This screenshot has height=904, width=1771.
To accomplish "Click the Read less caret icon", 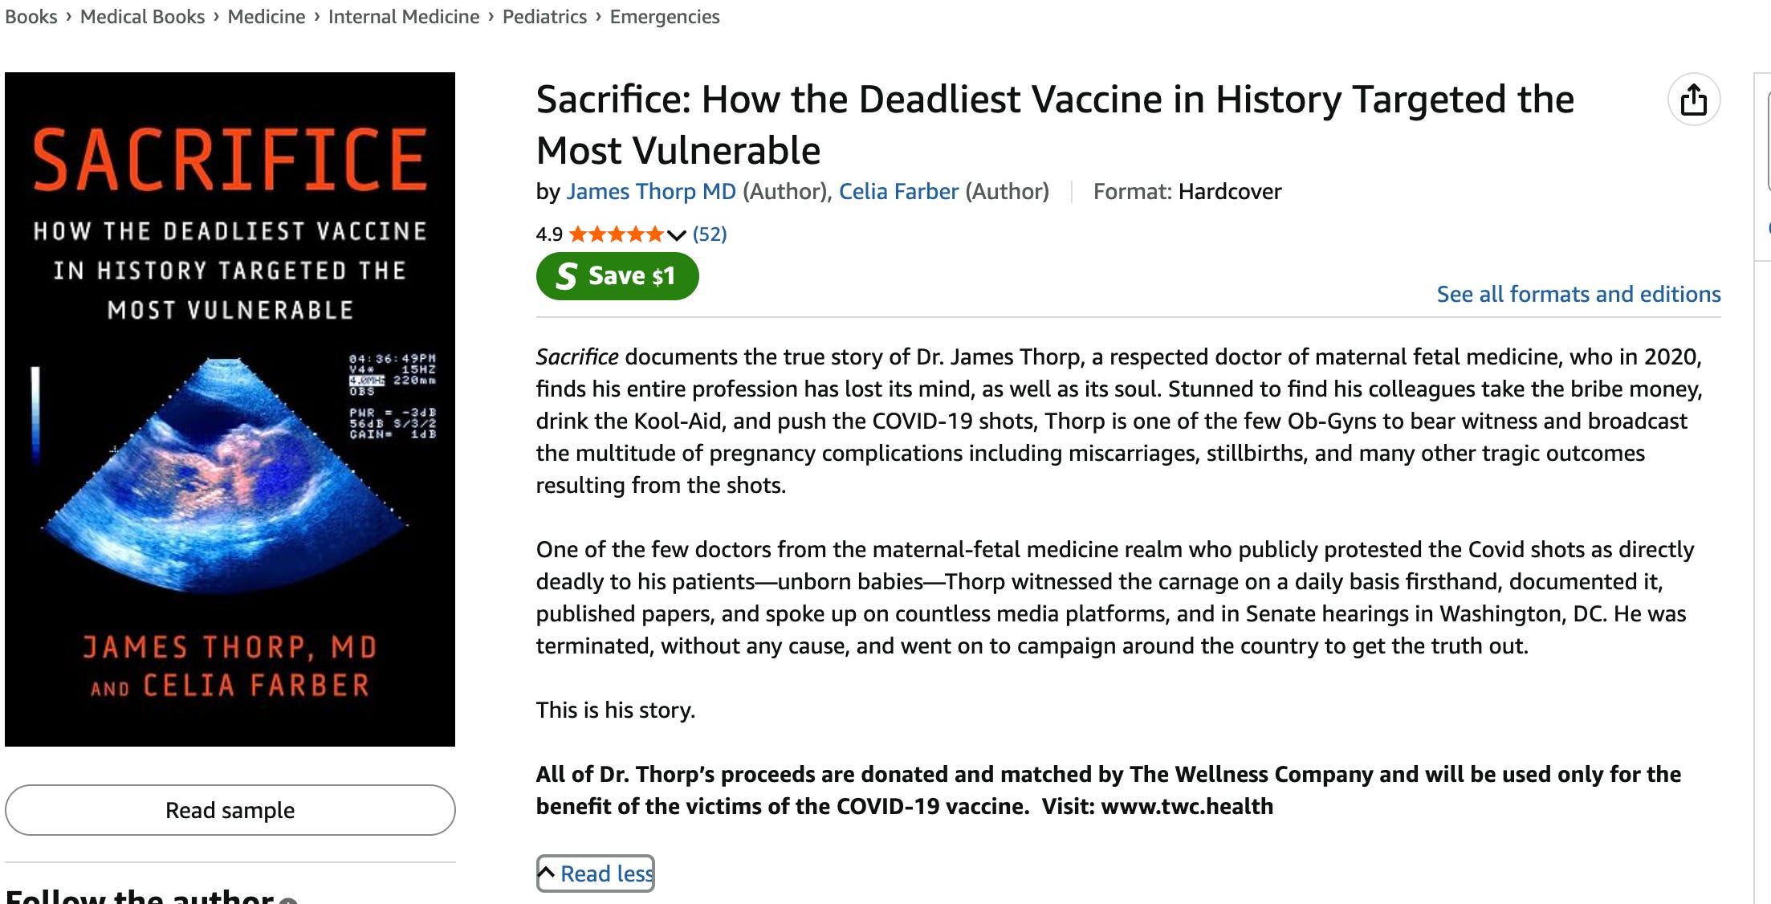I will pos(546,872).
